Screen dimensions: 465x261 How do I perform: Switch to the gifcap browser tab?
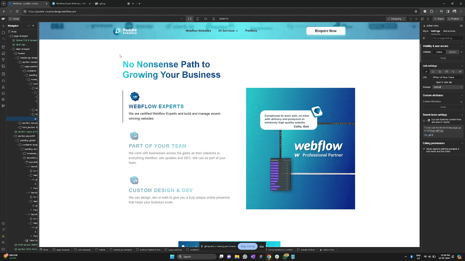tap(114, 4)
